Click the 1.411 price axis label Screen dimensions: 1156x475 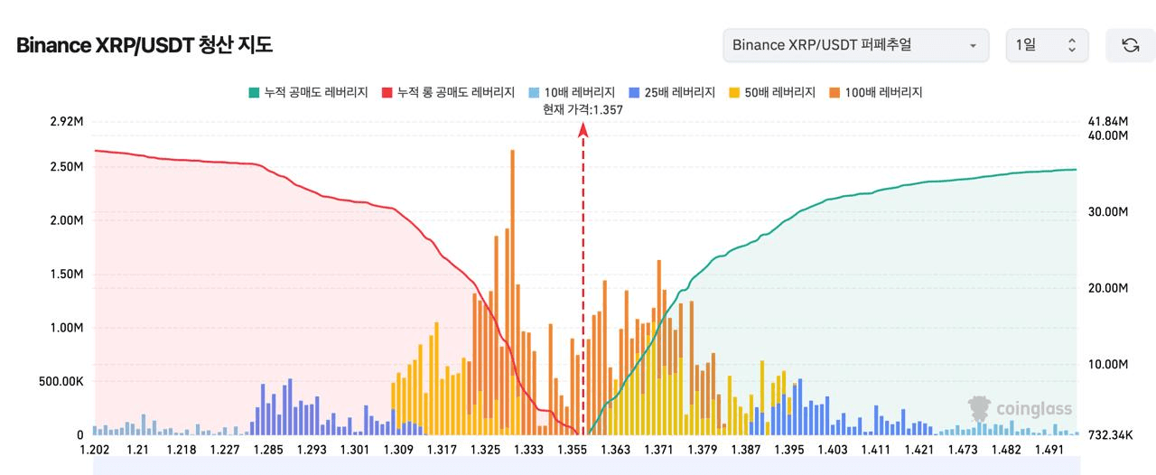point(876,450)
